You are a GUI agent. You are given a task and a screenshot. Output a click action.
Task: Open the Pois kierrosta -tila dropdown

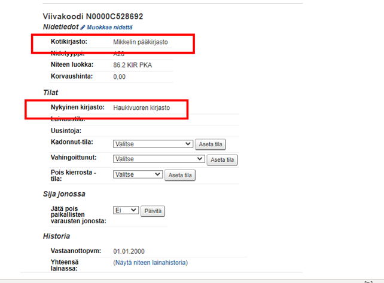coord(138,174)
